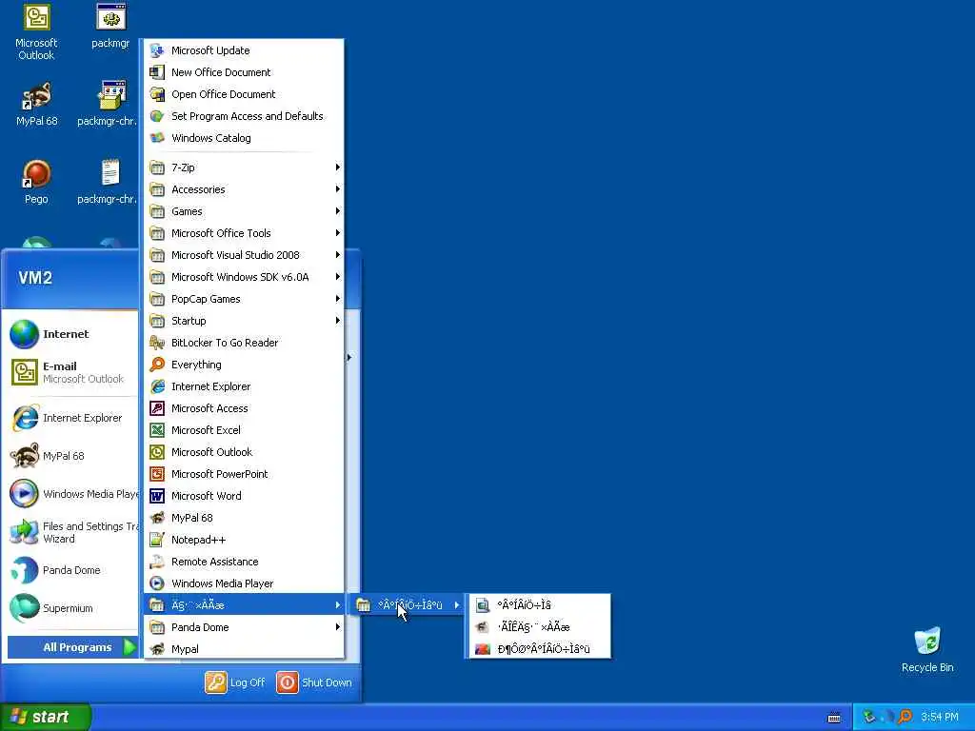Click the Shut Down button

tap(314, 682)
